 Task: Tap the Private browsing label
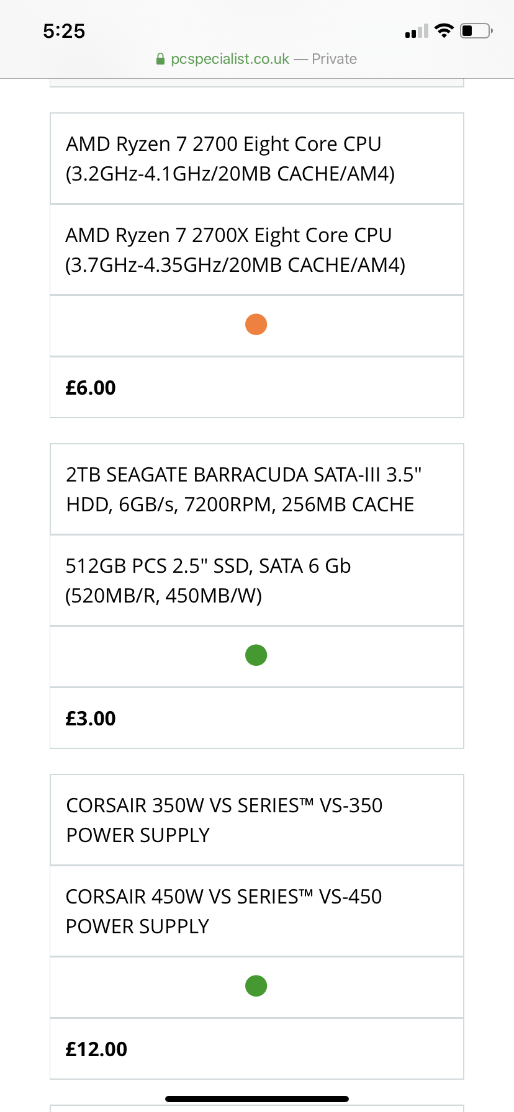(x=334, y=59)
